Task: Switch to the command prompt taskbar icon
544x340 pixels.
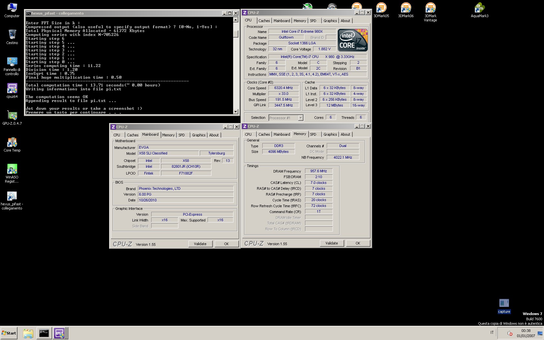Action: (44, 333)
